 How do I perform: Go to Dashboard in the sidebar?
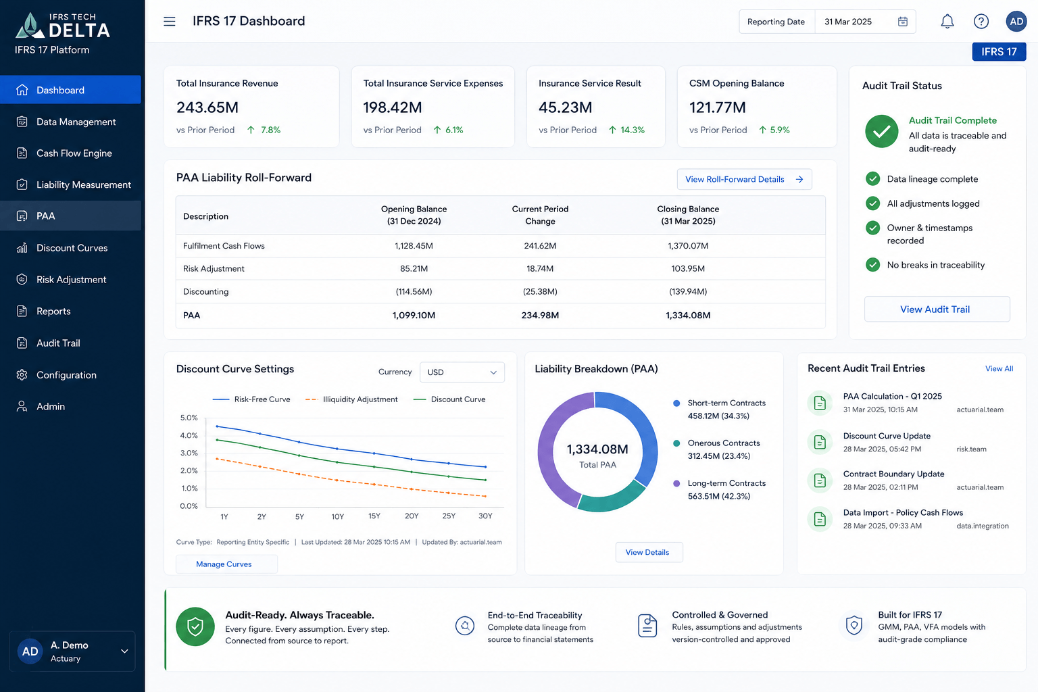pyautogui.click(x=70, y=90)
